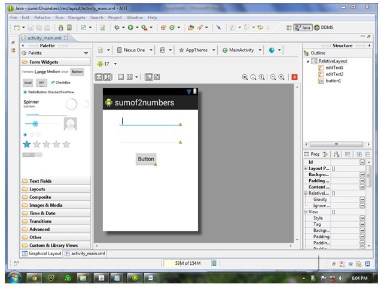Viewport: 381px width, 287px height.
Task: Click the garbage collector trash icon
Action: click(214, 263)
